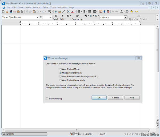
Task: Click the horizontal scrollbar thumb
Action: pyautogui.click(x=77, y=130)
